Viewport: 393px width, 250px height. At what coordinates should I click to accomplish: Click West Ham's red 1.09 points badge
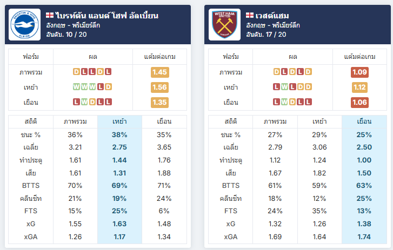point(359,72)
